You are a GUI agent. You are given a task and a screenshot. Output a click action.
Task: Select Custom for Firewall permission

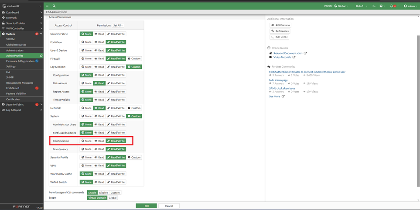point(134,59)
